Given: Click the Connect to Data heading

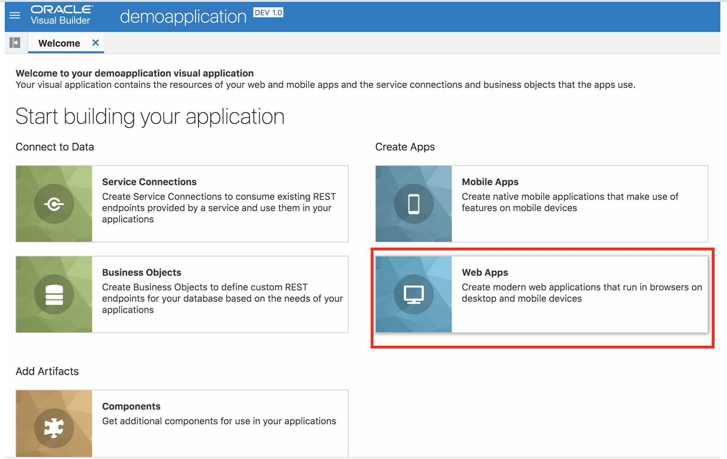Looking at the screenshot, I should (55, 147).
